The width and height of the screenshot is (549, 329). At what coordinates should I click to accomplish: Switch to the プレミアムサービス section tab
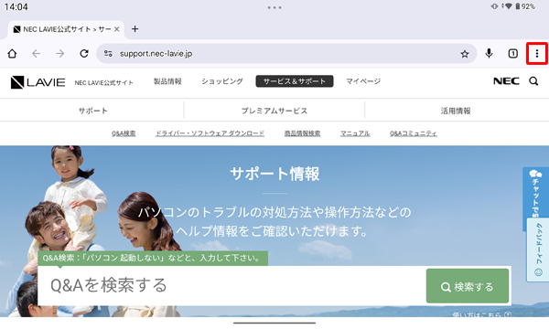point(274,111)
